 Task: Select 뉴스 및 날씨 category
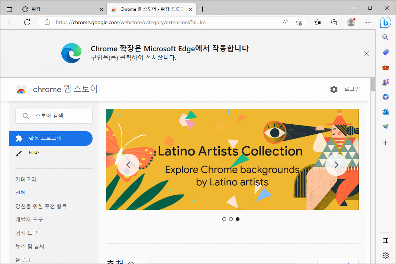30,246
